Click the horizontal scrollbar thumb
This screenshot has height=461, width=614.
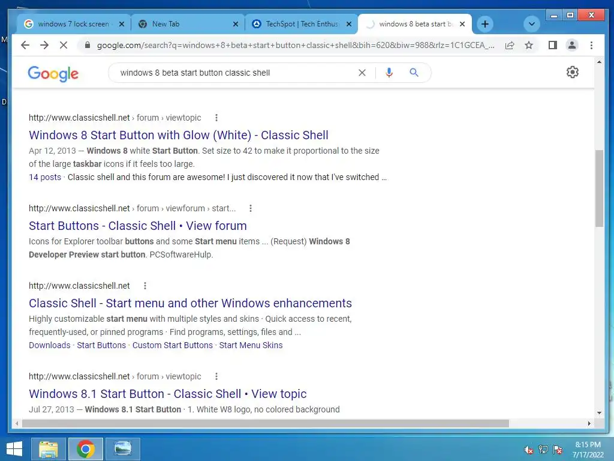tap(266, 423)
